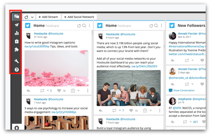Screen dimensions: 211x136
Task: Open the Tools wrench icon
Action: (17, 61)
